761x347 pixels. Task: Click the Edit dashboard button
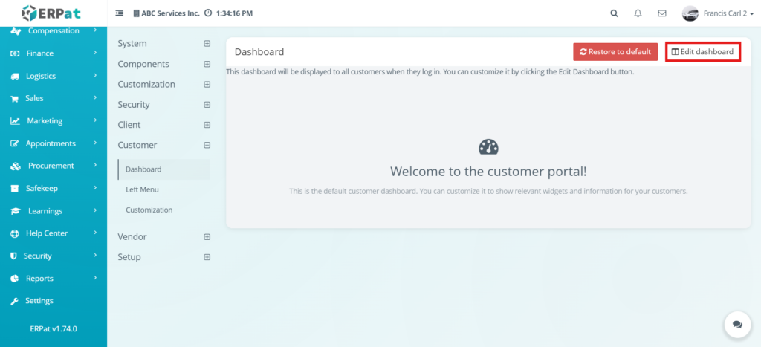(702, 52)
